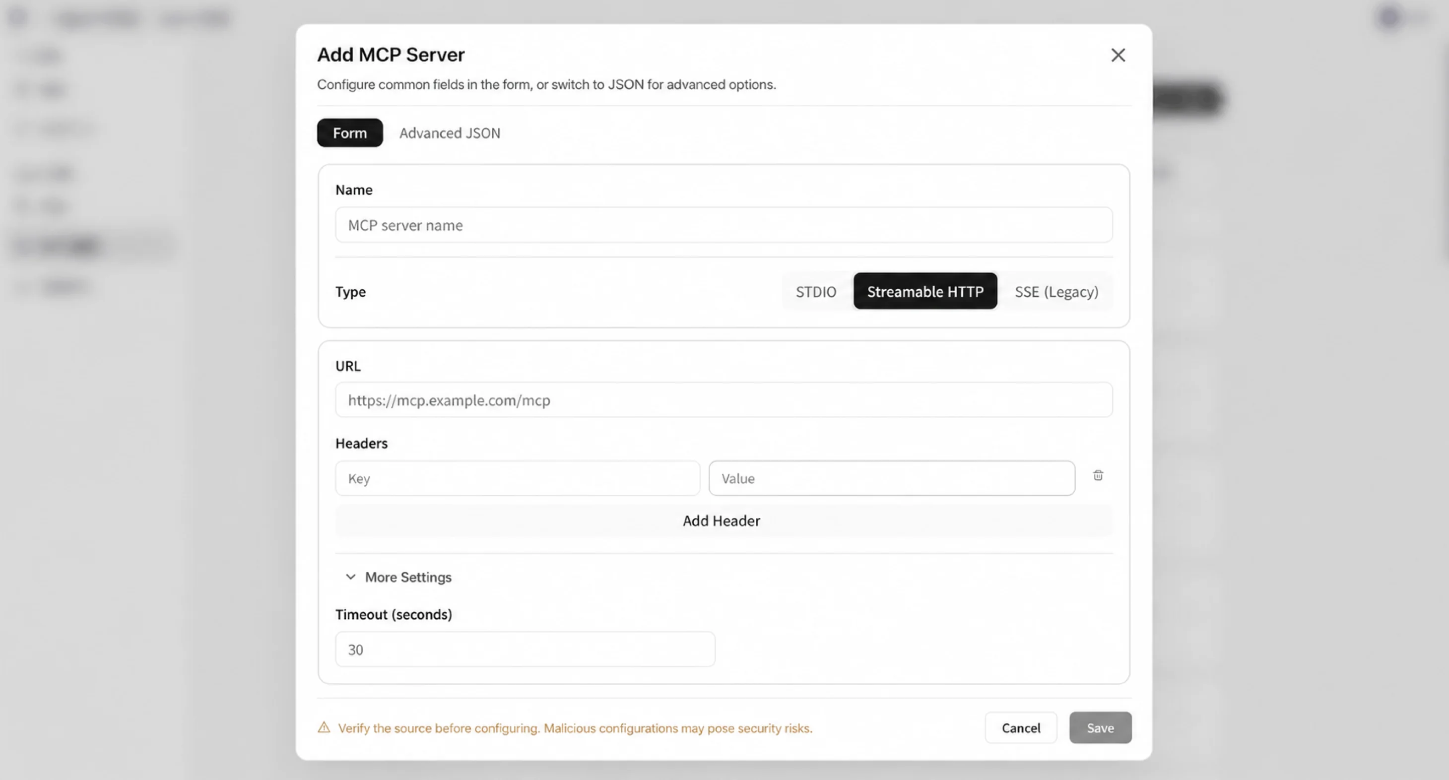This screenshot has width=1449, height=780.
Task: Click the header Value input field
Action: tap(892, 479)
